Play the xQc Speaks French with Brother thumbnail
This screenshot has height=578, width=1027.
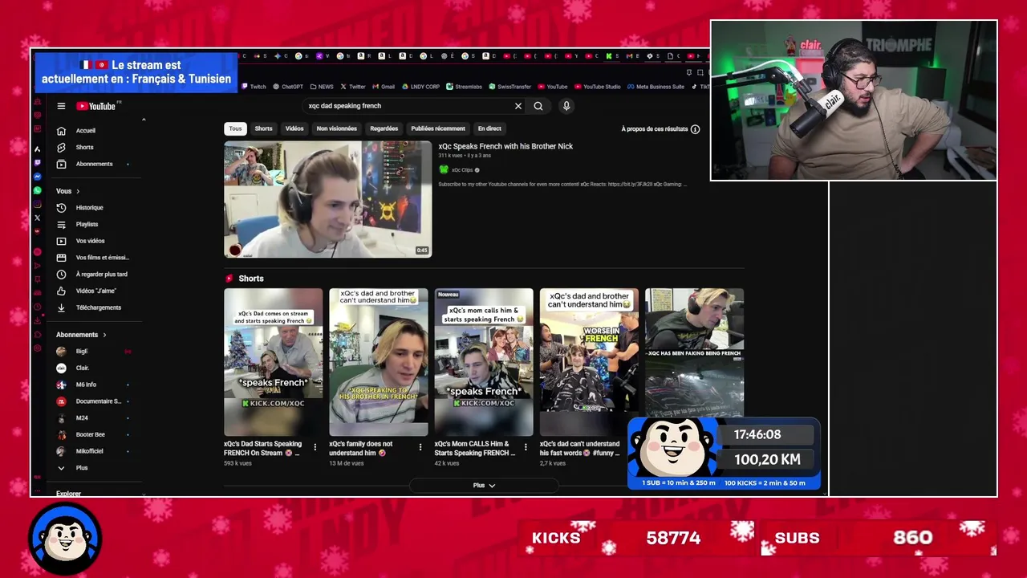(x=327, y=199)
